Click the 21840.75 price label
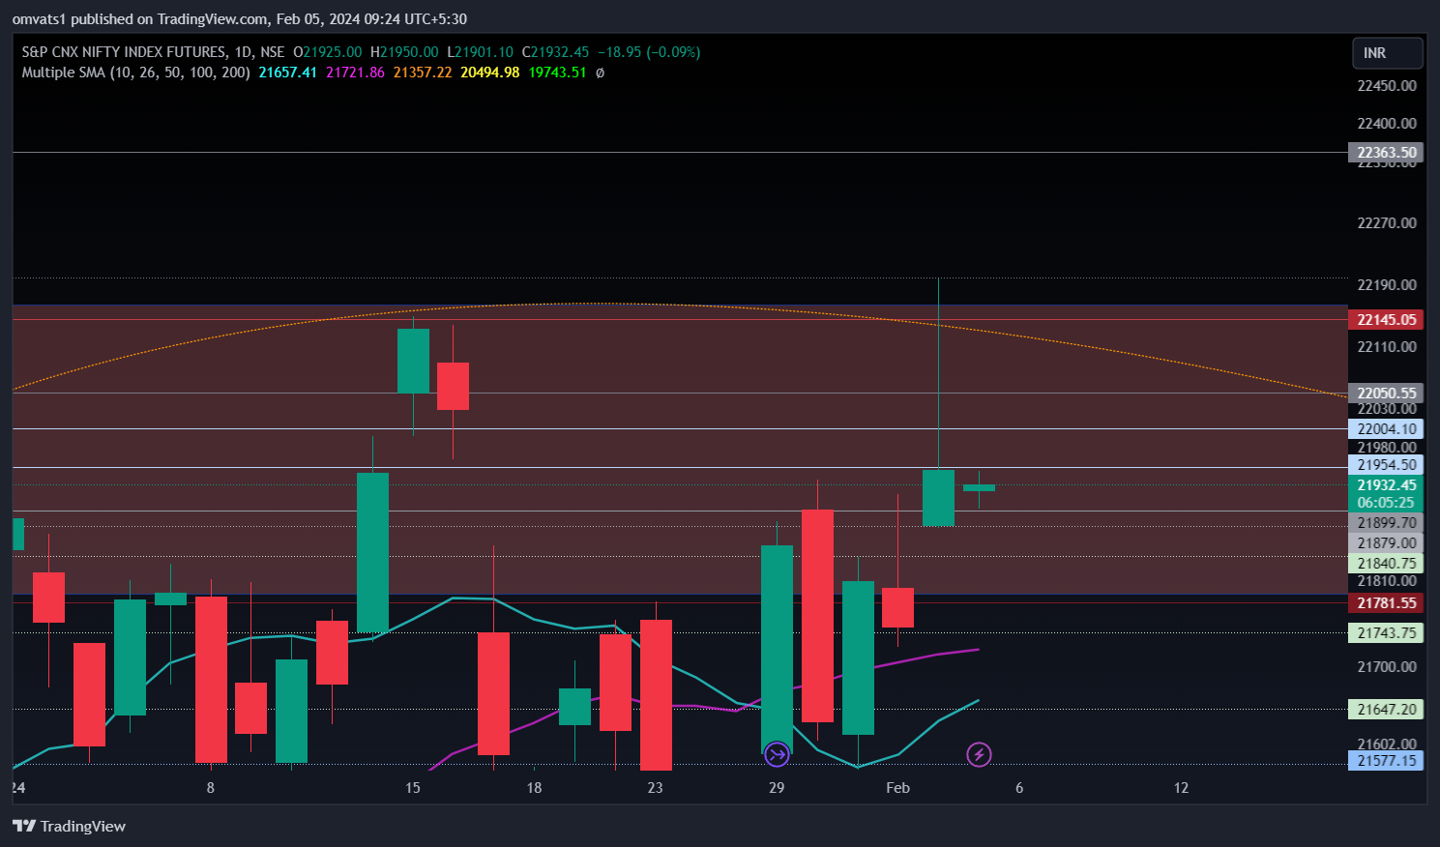The image size is (1440, 847). click(1386, 564)
